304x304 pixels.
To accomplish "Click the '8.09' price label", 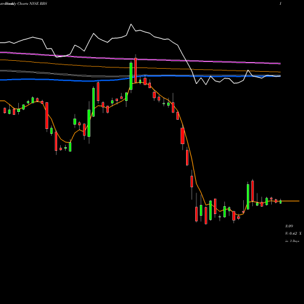I will (289, 226).
